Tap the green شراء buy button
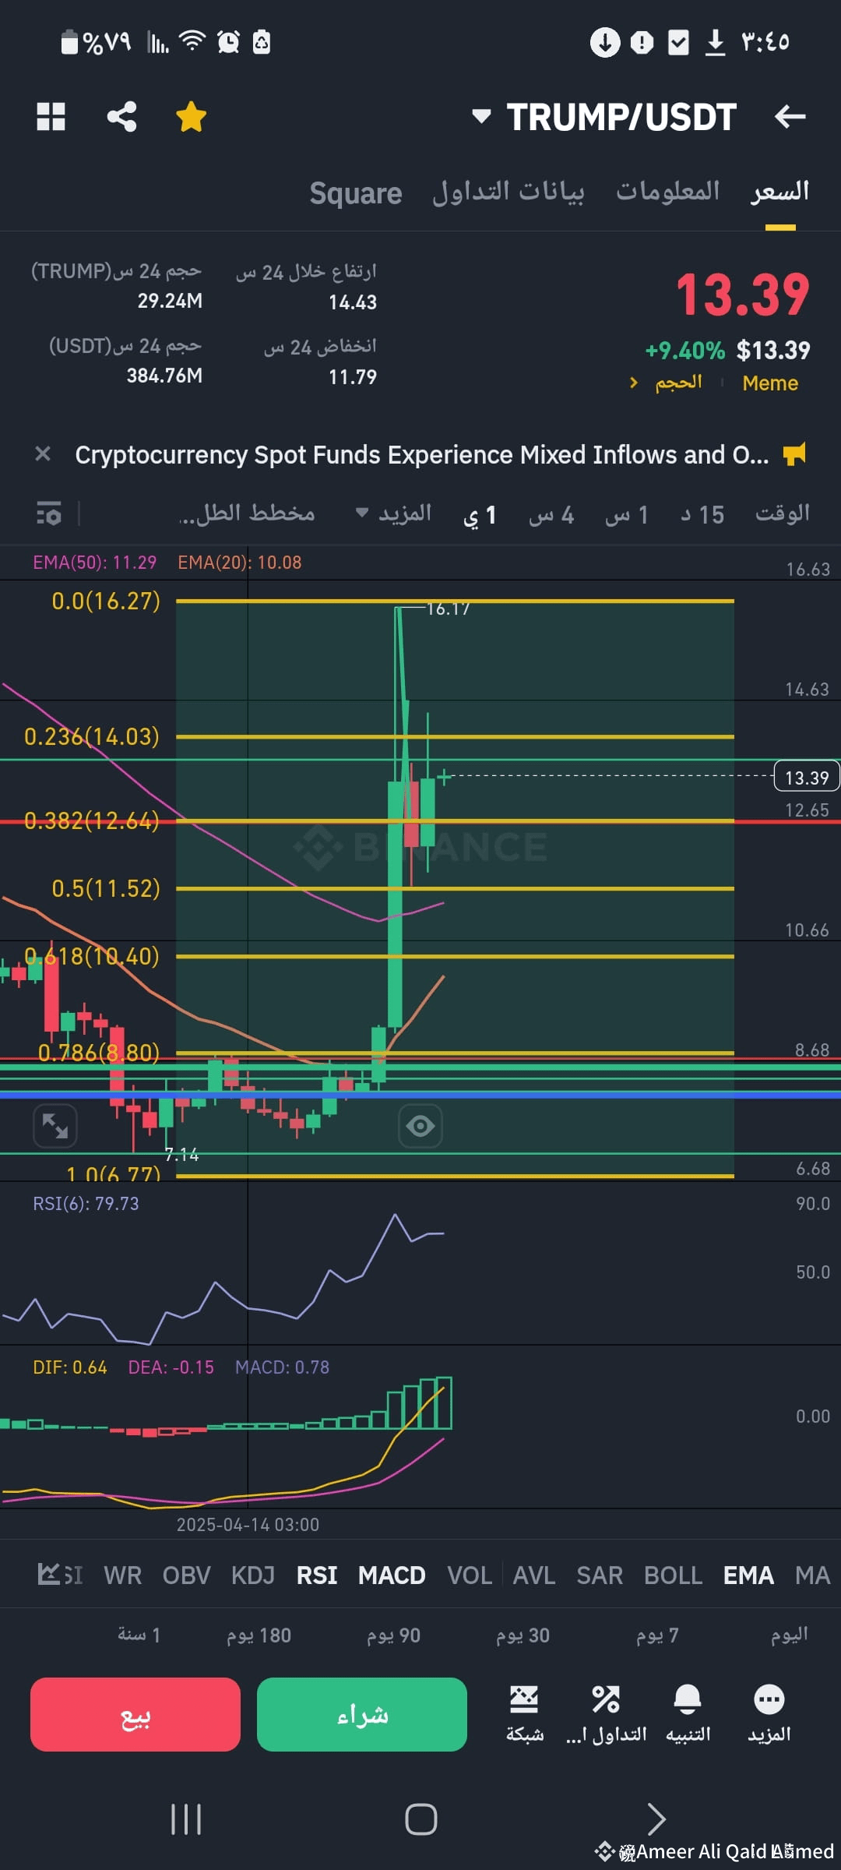Image resolution: width=841 pixels, height=1870 pixels. (362, 1714)
